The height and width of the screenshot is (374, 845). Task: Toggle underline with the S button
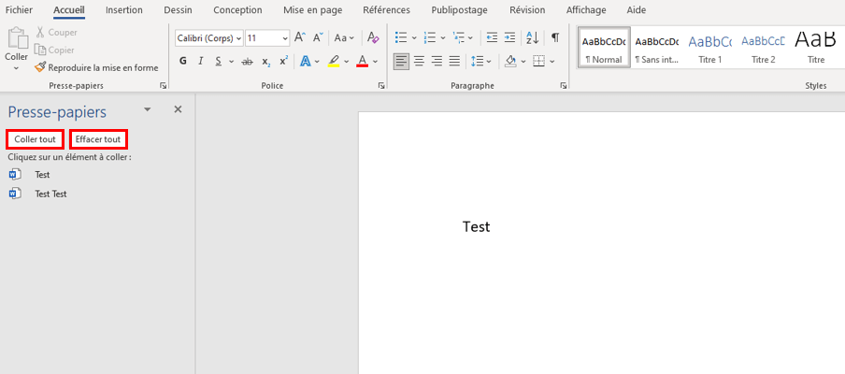[x=218, y=61]
